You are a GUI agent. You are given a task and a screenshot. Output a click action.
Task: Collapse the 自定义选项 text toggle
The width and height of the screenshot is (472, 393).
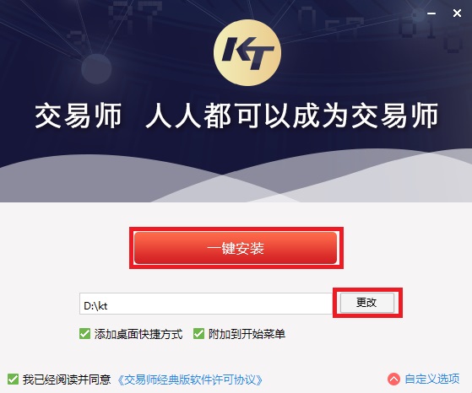[x=432, y=379]
